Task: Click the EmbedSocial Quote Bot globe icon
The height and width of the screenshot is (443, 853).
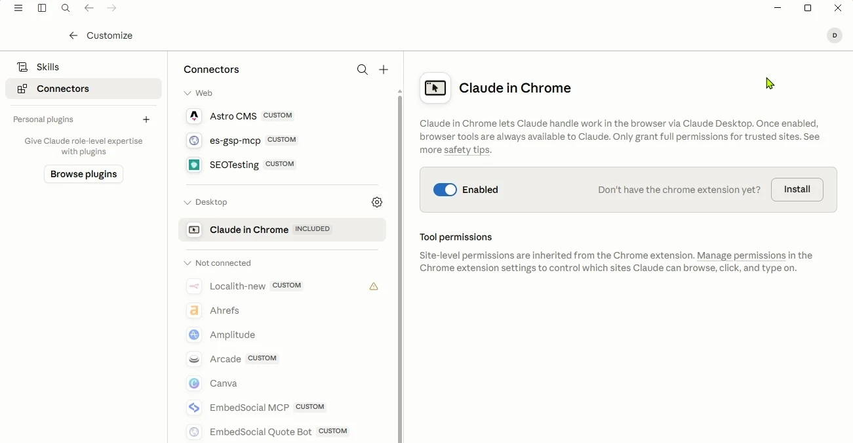Action: (194, 432)
